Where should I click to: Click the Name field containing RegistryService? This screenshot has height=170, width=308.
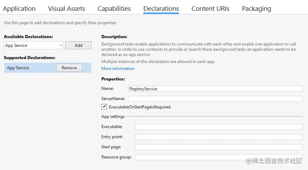[x=215, y=89]
